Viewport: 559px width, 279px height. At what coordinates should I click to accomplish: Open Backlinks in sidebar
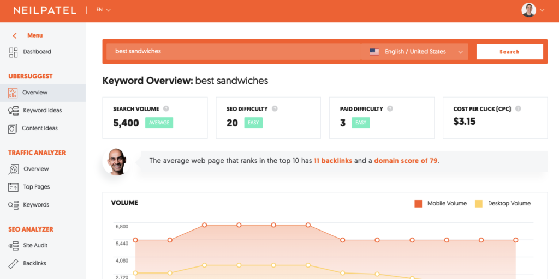[x=34, y=263]
